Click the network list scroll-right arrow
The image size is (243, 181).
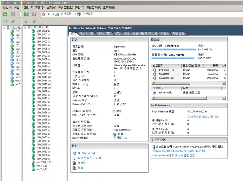point(224,98)
